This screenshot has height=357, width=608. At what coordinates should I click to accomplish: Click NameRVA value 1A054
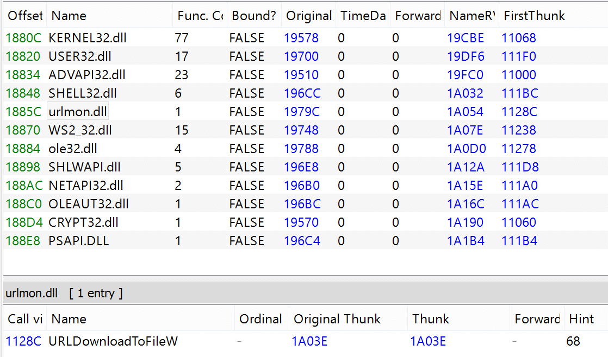pyautogui.click(x=465, y=112)
